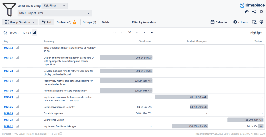Open issue link MSP-23

[9, 120]
